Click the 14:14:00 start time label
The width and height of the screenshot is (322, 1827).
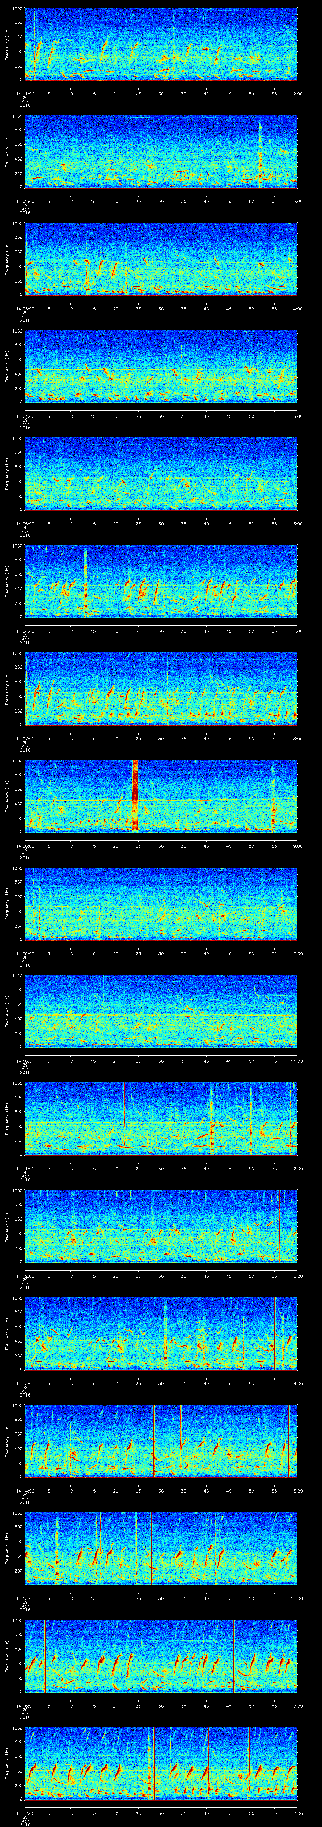[25, 1490]
